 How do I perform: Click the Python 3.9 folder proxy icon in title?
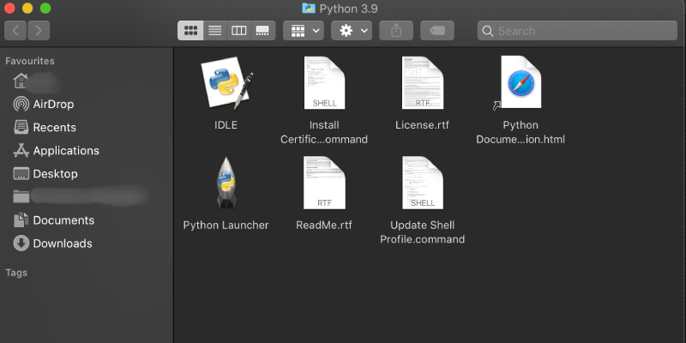(309, 9)
